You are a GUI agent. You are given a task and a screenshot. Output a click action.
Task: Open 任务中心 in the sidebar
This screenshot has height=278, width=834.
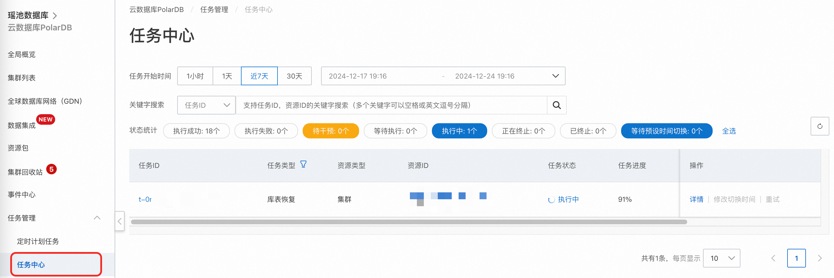click(x=31, y=265)
